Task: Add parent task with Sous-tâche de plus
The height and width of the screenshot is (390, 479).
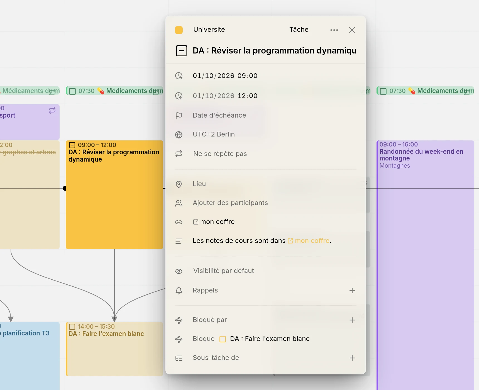Action: coord(352,358)
